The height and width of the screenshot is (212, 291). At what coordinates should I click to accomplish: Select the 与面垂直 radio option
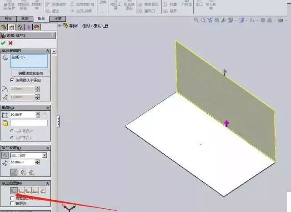12,131
